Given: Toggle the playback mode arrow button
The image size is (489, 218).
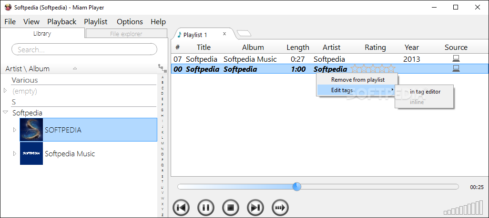Looking at the screenshot, I should point(280,208).
